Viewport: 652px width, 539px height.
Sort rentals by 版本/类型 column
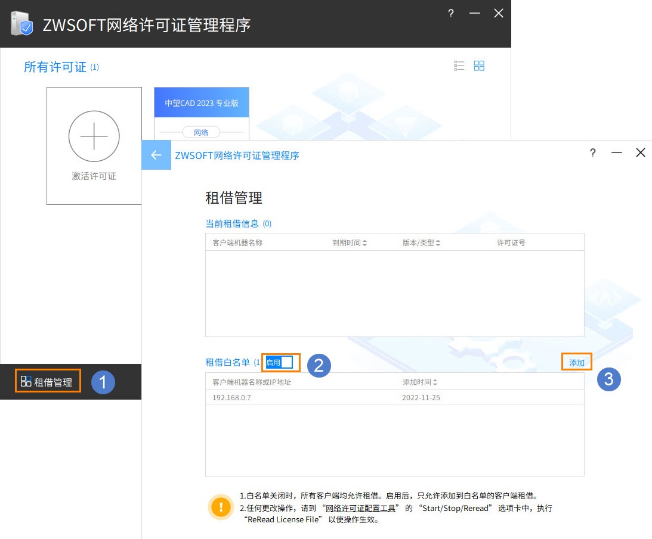click(421, 242)
